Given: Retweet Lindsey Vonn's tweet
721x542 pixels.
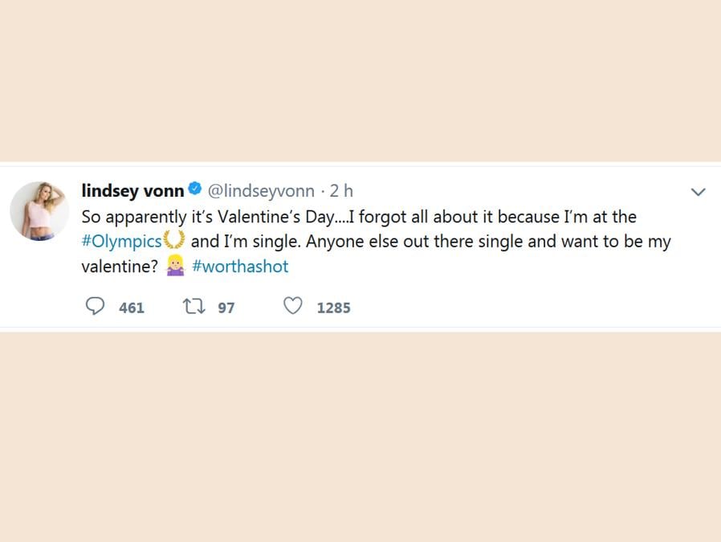Looking at the screenshot, I should point(192,306).
